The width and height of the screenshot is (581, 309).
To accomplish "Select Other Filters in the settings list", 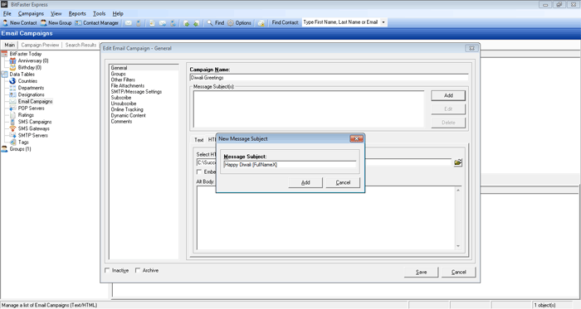I will [123, 80].
